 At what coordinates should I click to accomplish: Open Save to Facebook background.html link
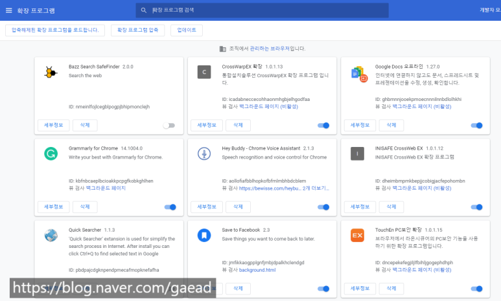pos(257,270)
